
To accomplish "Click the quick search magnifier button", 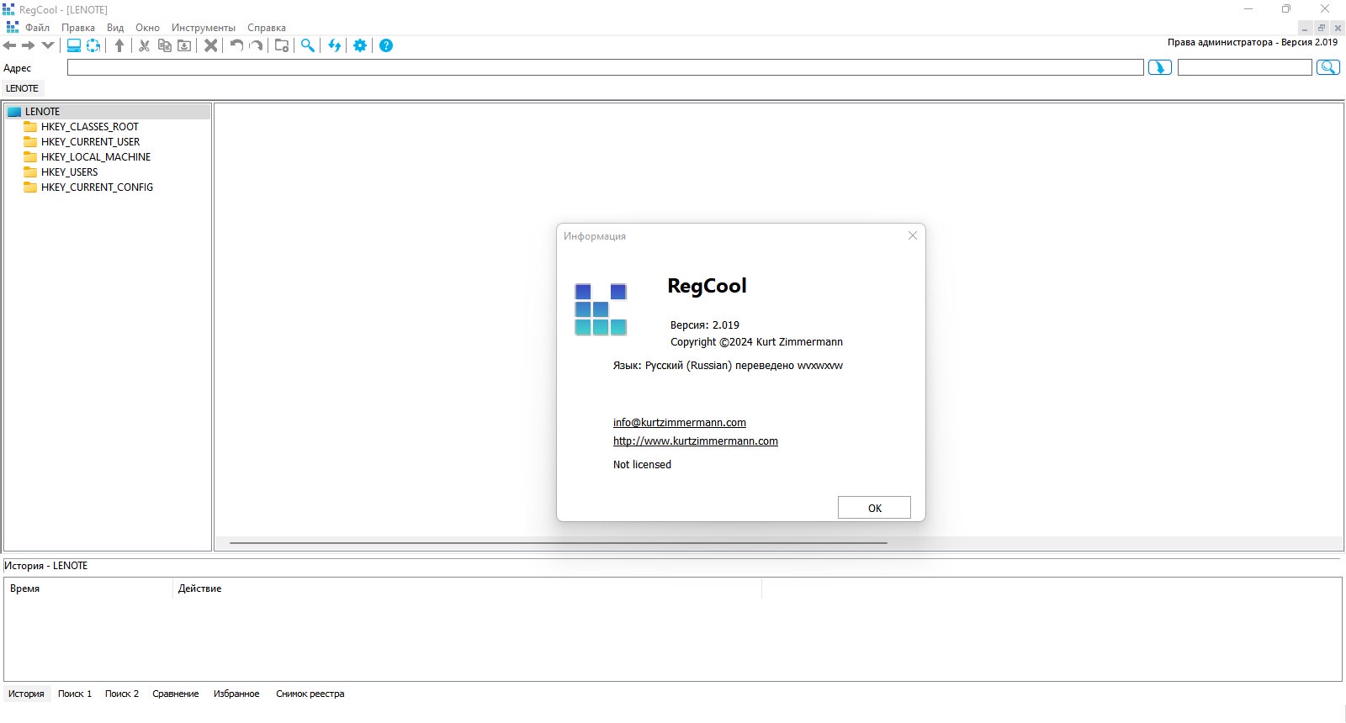I will (x=1328, y=68).
